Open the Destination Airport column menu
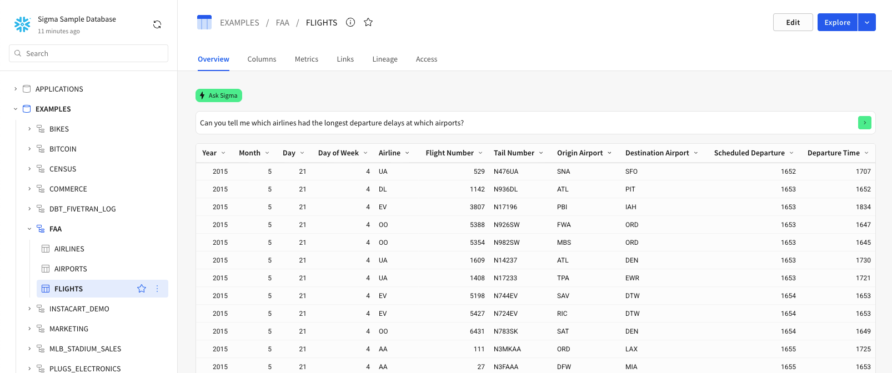Viewport: 892px width, 373px height. pyautogui.click(x=696, y=153)
